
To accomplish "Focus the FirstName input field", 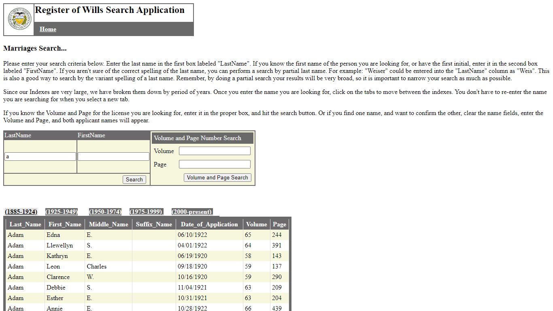I will click(x=113, y=156).
